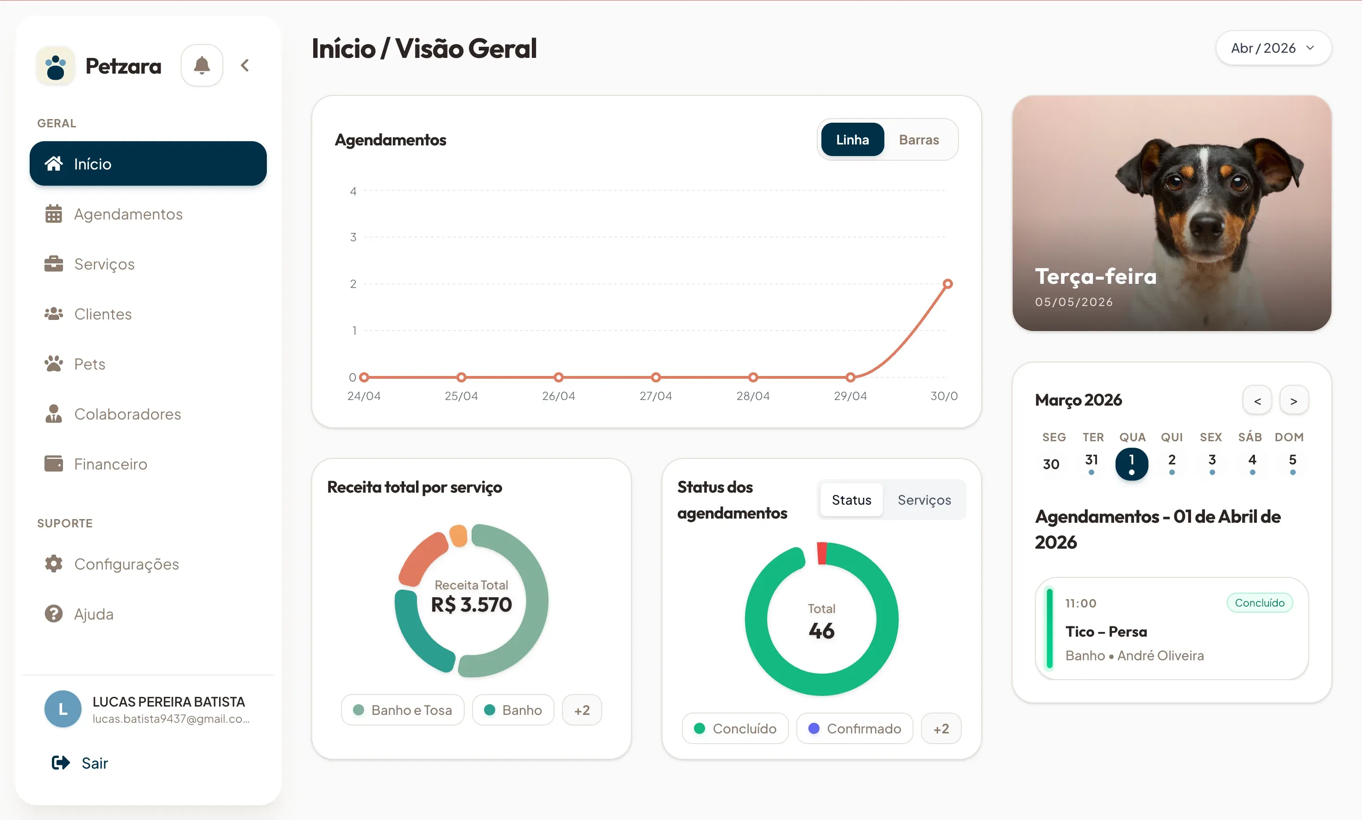
Task: Click the red segment of status donut
Action: (822, 553)
